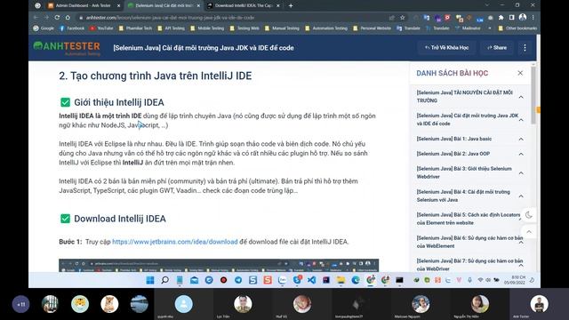This screenshot has height=320, width=569.
Task: Switch to Download IntelliJ IDEA tab
Action: click(243, 5)
